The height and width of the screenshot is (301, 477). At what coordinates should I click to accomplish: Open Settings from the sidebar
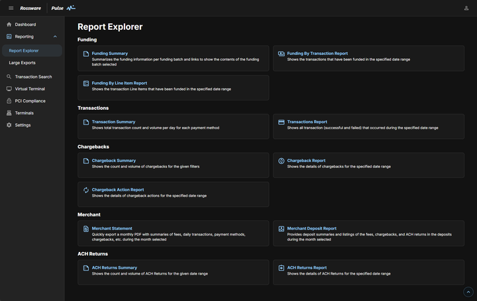[x=23, y=125]
